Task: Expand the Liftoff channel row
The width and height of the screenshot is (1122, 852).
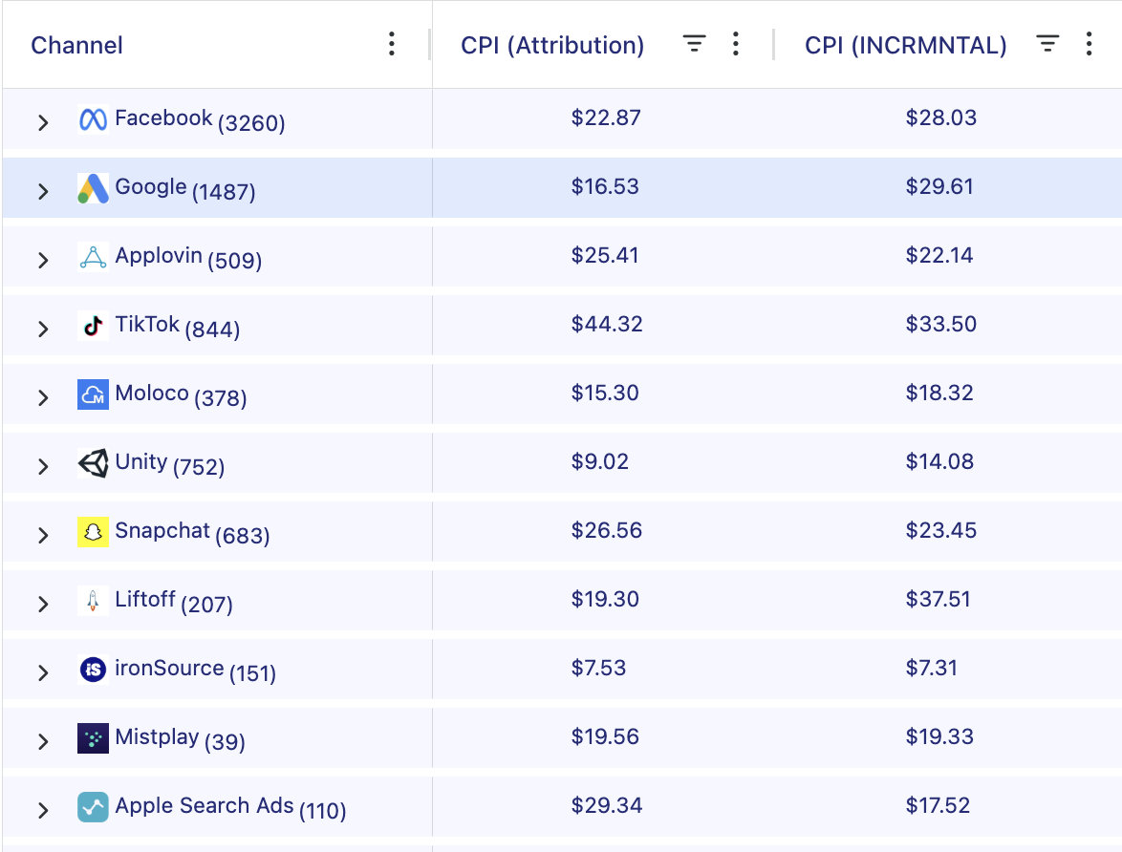Action: coord(43,603)
